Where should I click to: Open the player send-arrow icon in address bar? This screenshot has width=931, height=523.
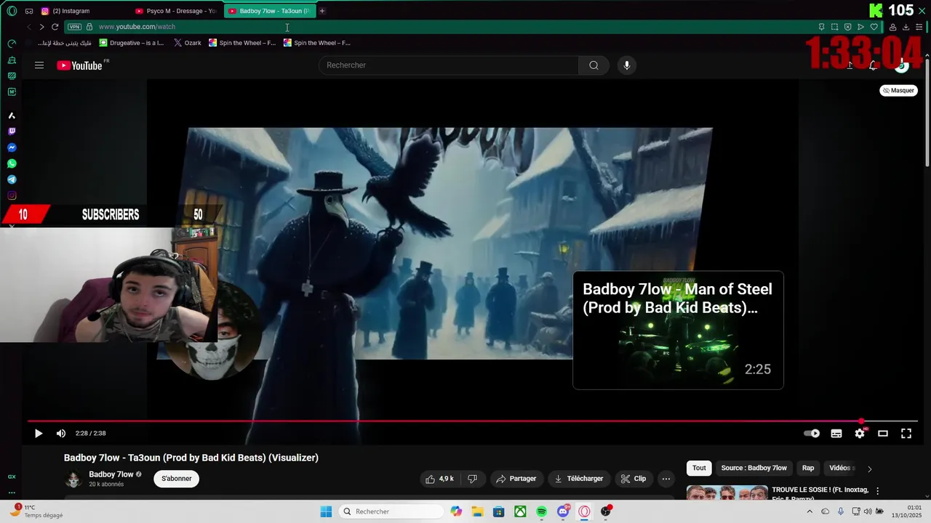click(860, 27)
